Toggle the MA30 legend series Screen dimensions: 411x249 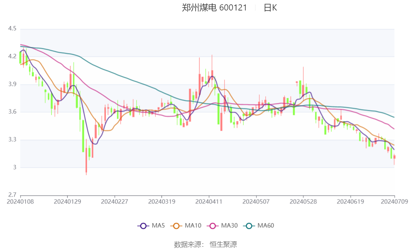[222, 226]
